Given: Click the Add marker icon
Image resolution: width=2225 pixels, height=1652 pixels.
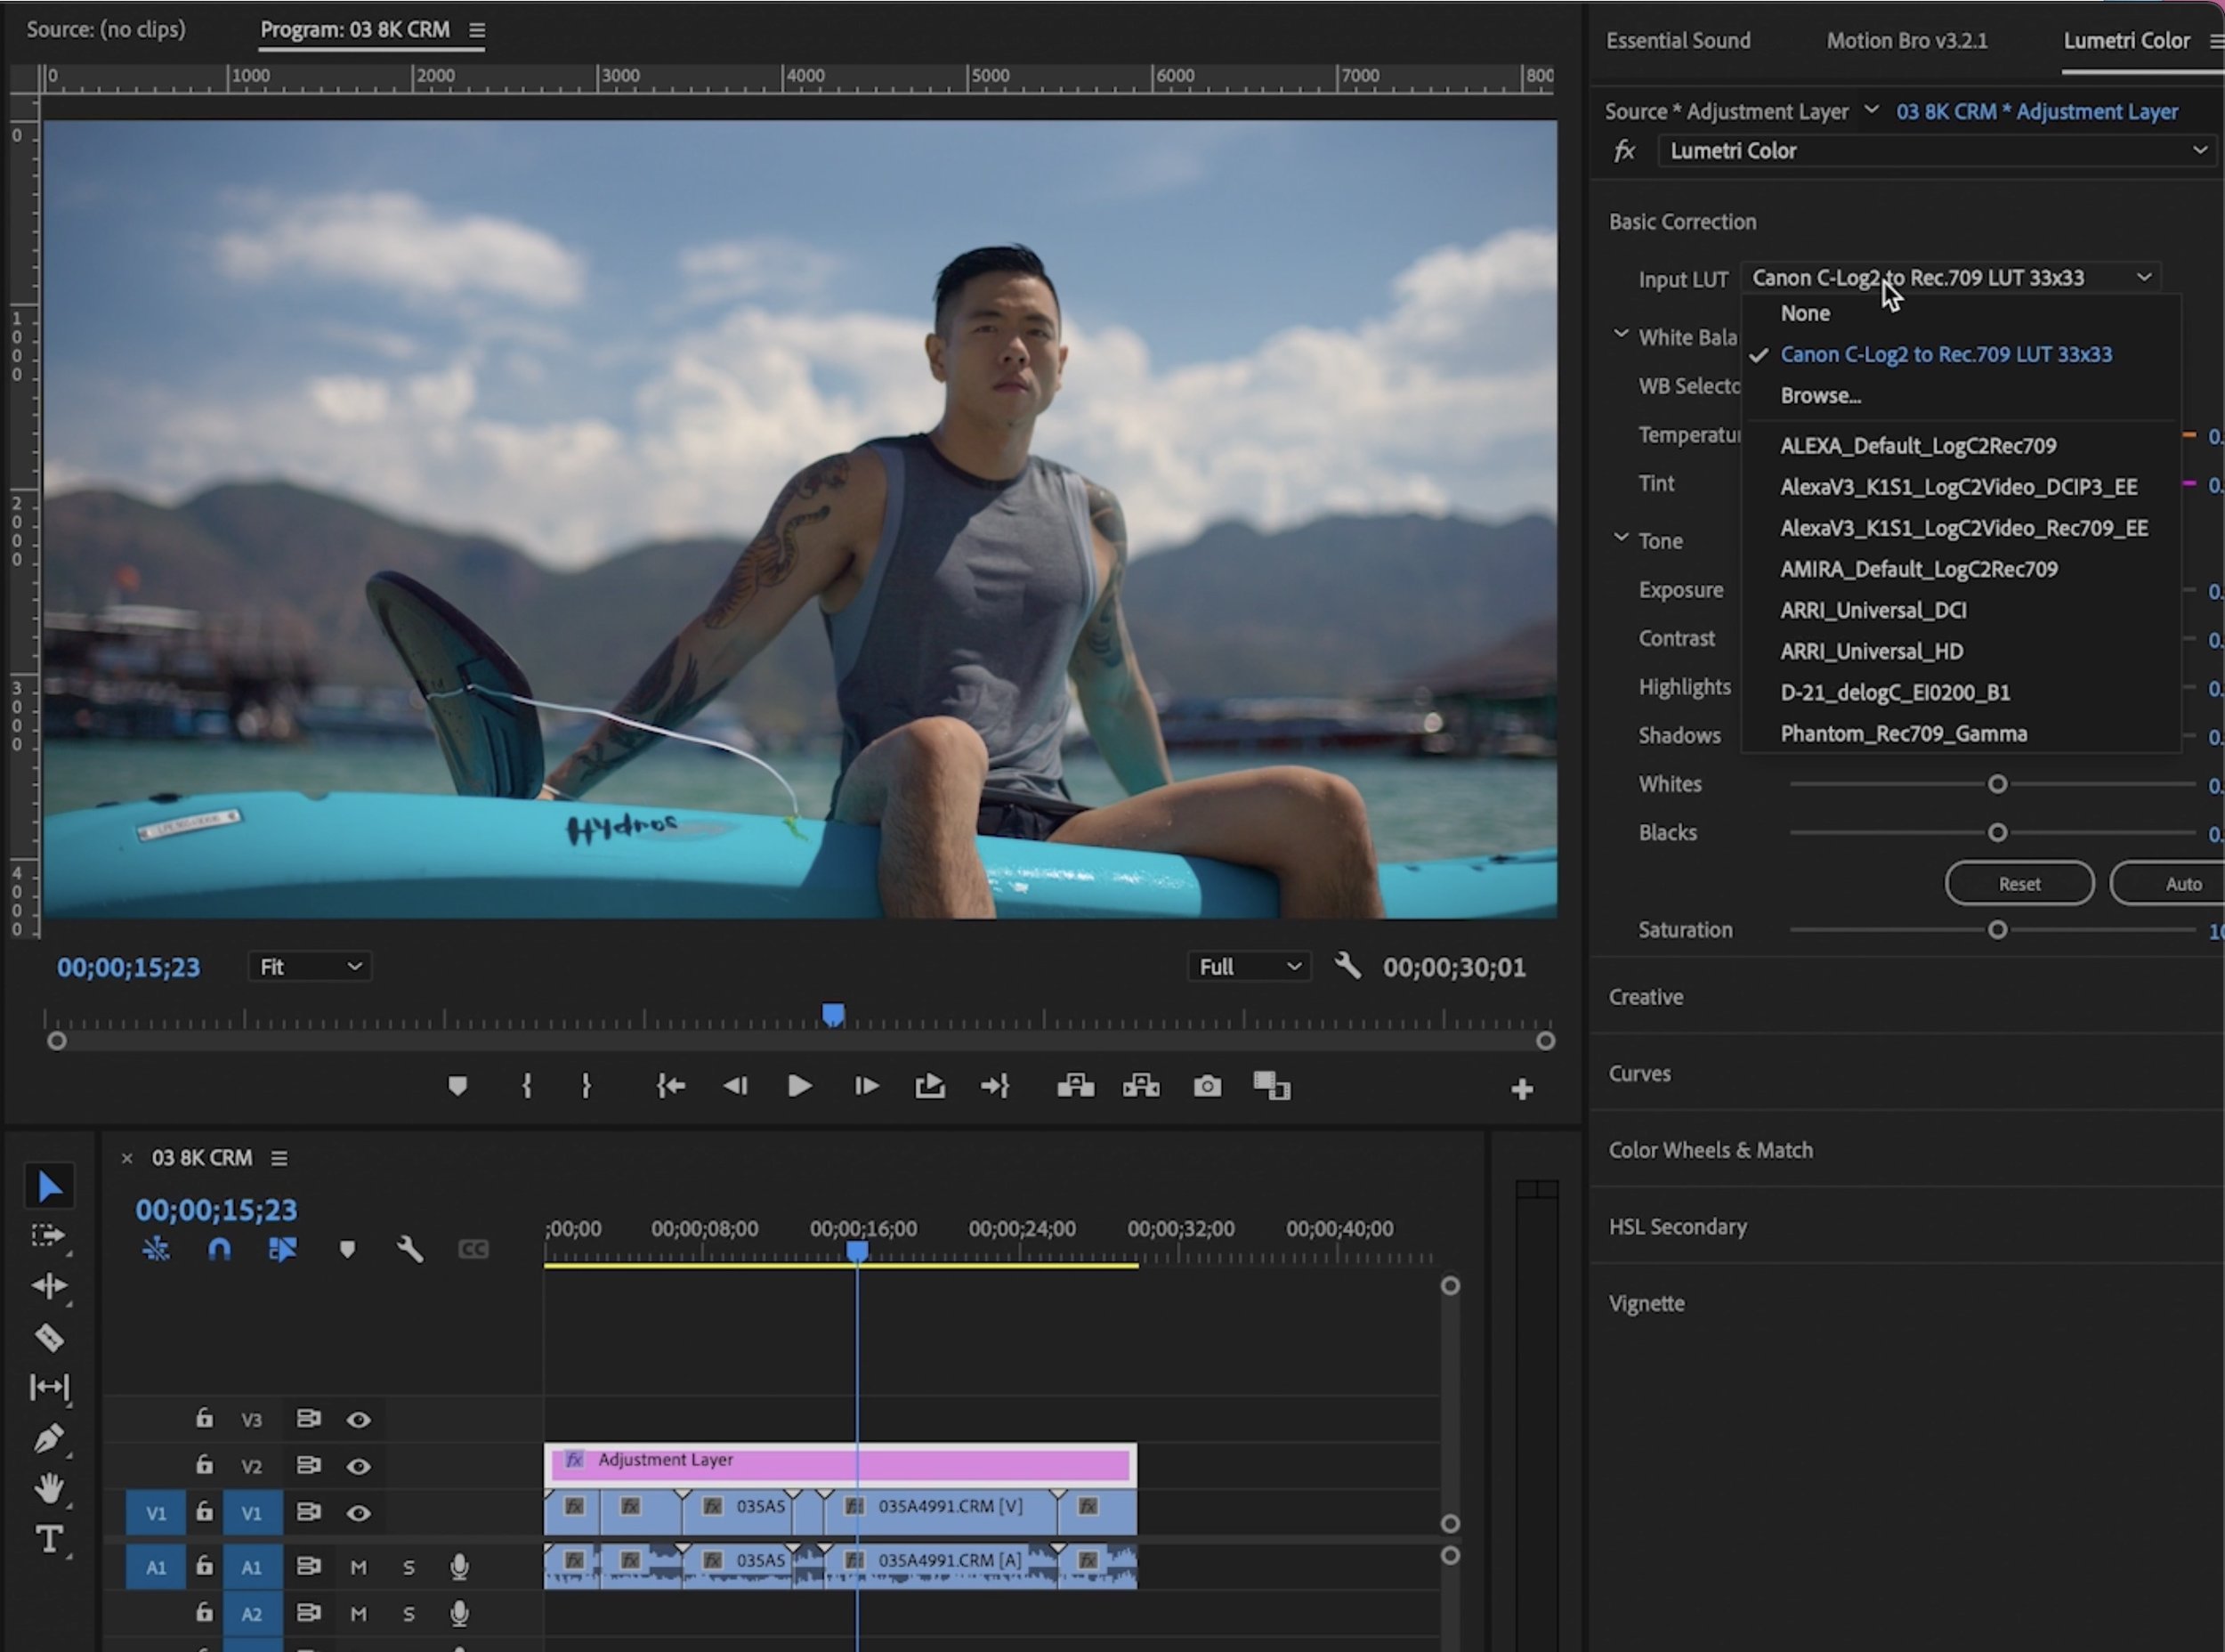Looking at the screenshot, I should [x=457, y=1086].
